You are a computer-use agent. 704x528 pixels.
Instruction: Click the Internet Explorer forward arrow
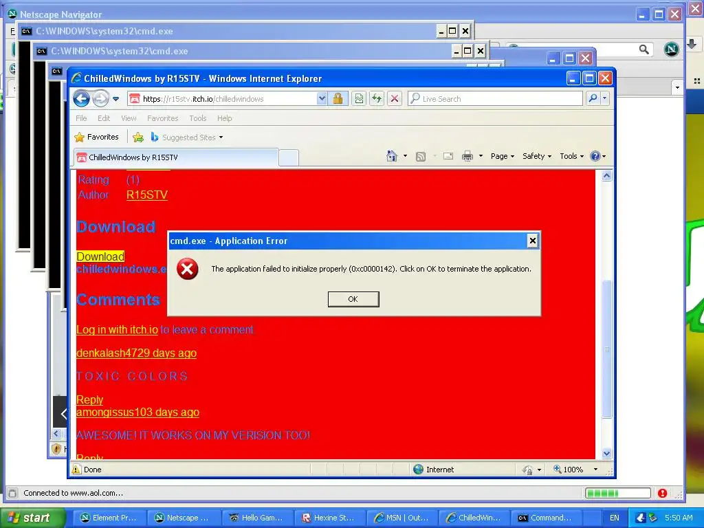coord(100,98)
